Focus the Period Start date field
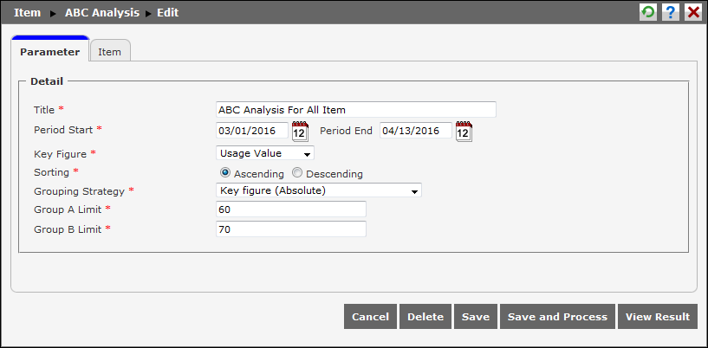 (x=252, y=131)
